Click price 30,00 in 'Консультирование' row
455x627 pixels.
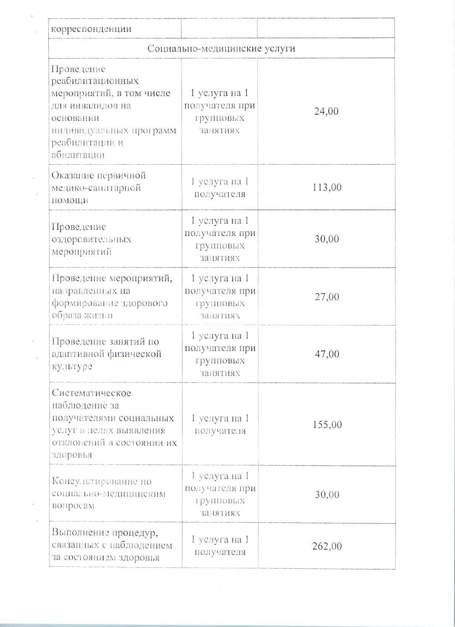327,495
